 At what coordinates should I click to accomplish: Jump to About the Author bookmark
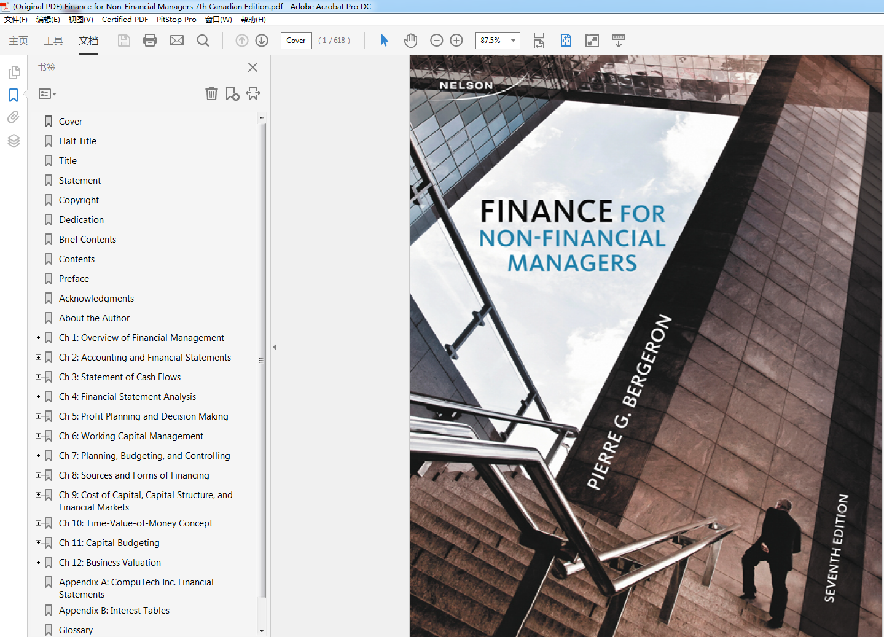(x=94, y=318)
